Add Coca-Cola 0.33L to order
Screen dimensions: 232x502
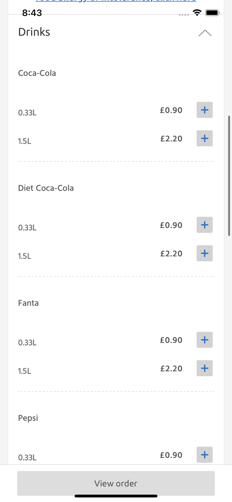205,110
